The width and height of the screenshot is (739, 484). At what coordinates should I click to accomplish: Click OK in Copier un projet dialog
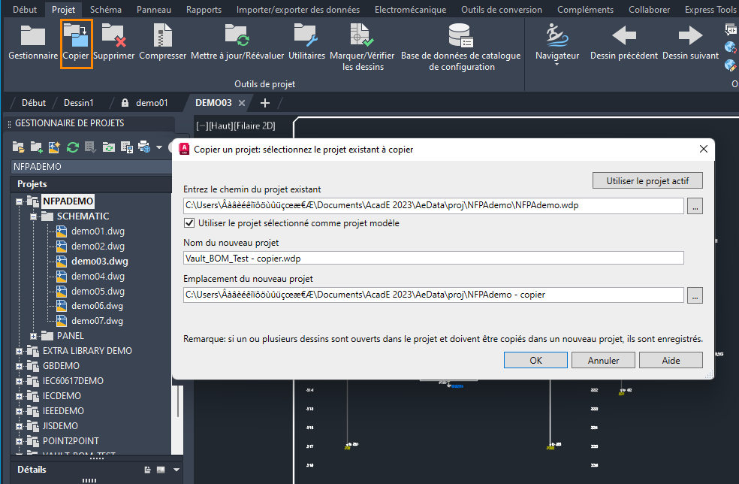click(x=536, y=361)
